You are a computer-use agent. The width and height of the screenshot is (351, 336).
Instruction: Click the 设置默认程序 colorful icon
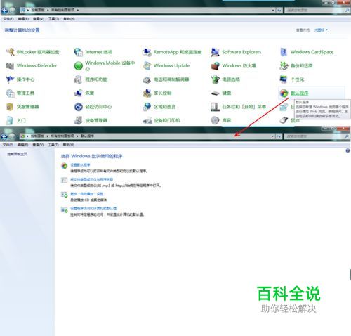click(x=65, y=166)
